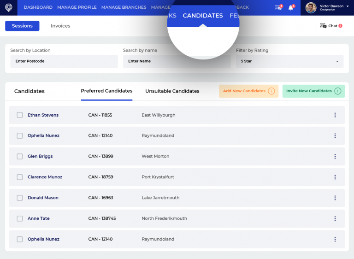Viewport: 354px width, 259px height.
Task: Switch to the Invoices tab
Action: (60, 26)
